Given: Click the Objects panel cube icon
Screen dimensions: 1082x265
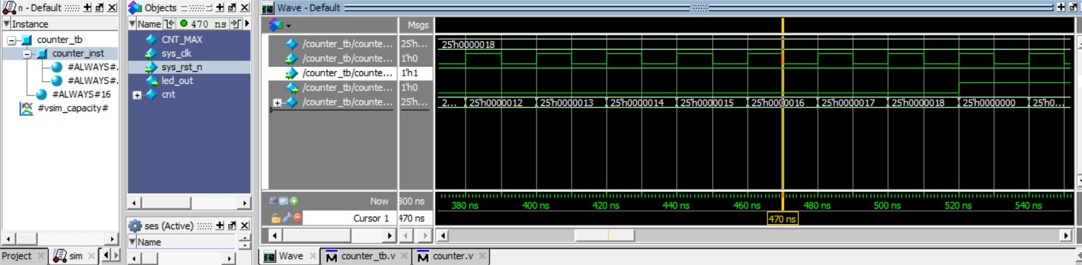Looking at the screenshot, I should coord(135,7).
